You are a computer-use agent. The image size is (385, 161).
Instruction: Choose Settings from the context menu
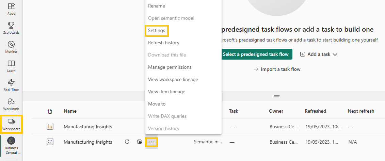click(157, 30)
